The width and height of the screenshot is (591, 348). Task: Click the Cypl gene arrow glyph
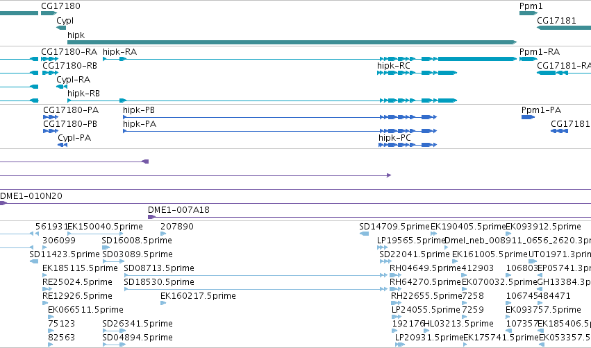coord(61,28)
